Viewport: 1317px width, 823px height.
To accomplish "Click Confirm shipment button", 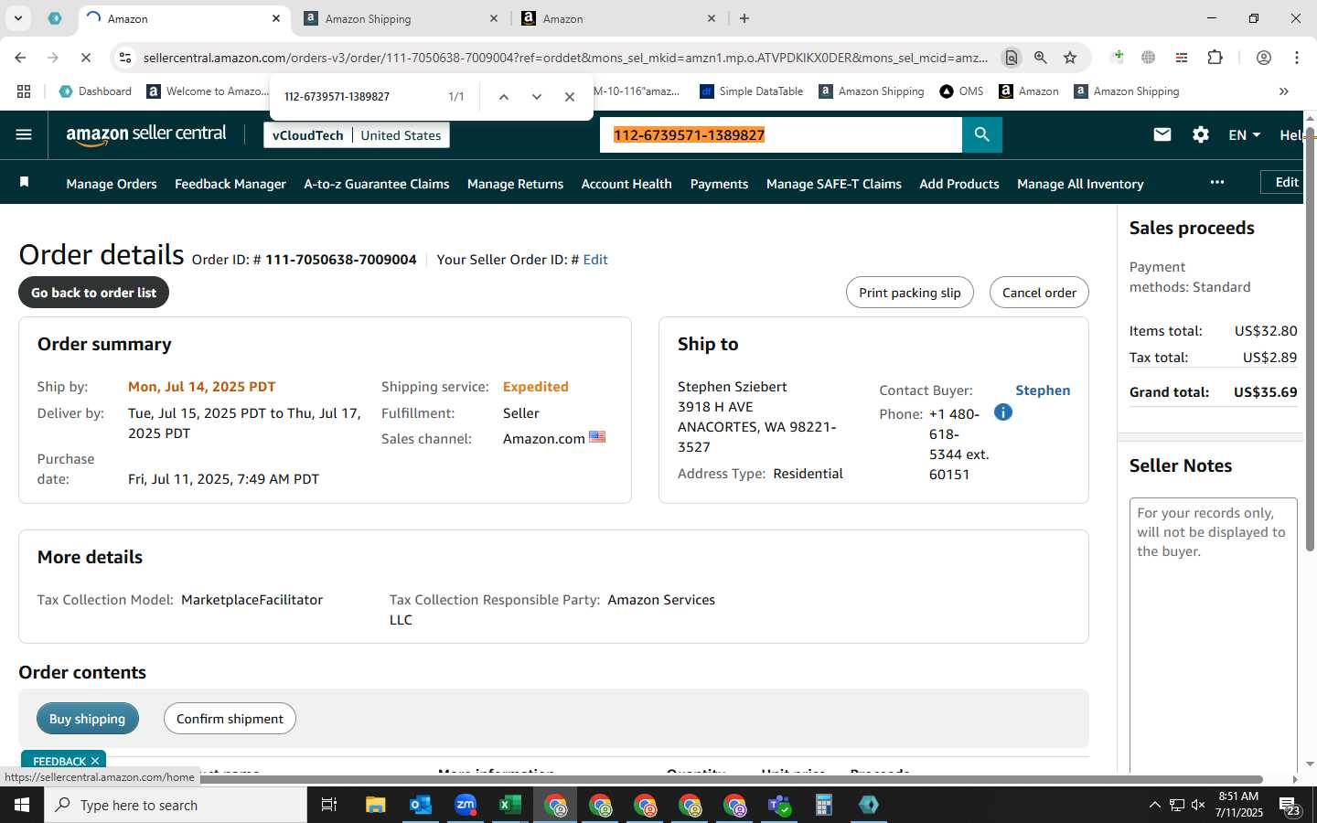I will (x=230, y=719).
